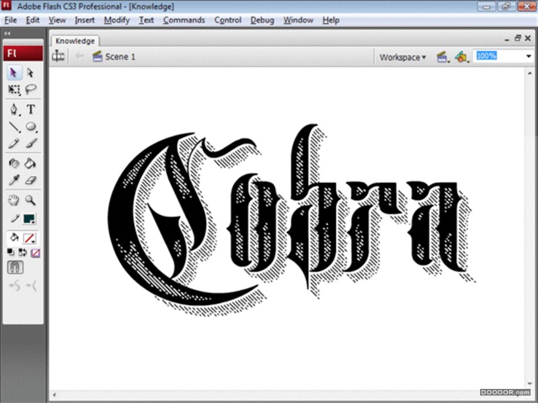The width and height of the screenshot is (538, 403).
Task: Select the Paint Bucket tool
Action: (x=30, y=163)
